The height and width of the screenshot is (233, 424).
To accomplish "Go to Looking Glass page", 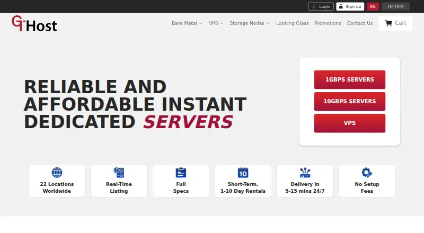I will (293, 23).
